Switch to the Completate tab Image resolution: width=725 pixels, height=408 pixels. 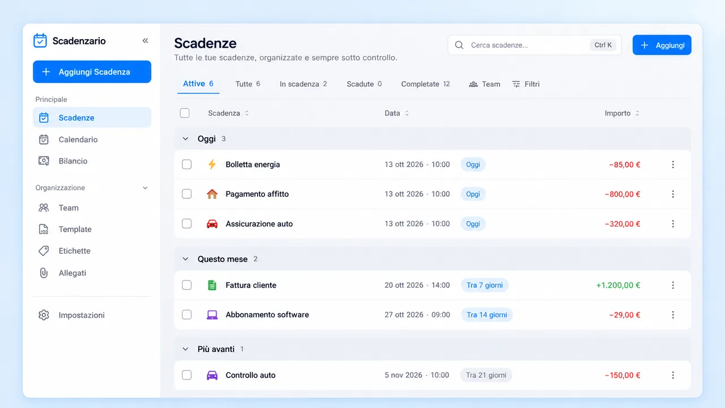[x=425, y=84]
